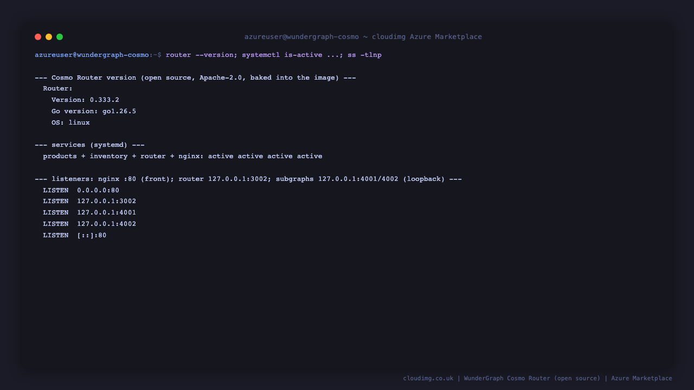Click the LISTEN 127.0.0.1:3002 row
Viewport: 694px width, 390px height.
(x=89, y=201)
